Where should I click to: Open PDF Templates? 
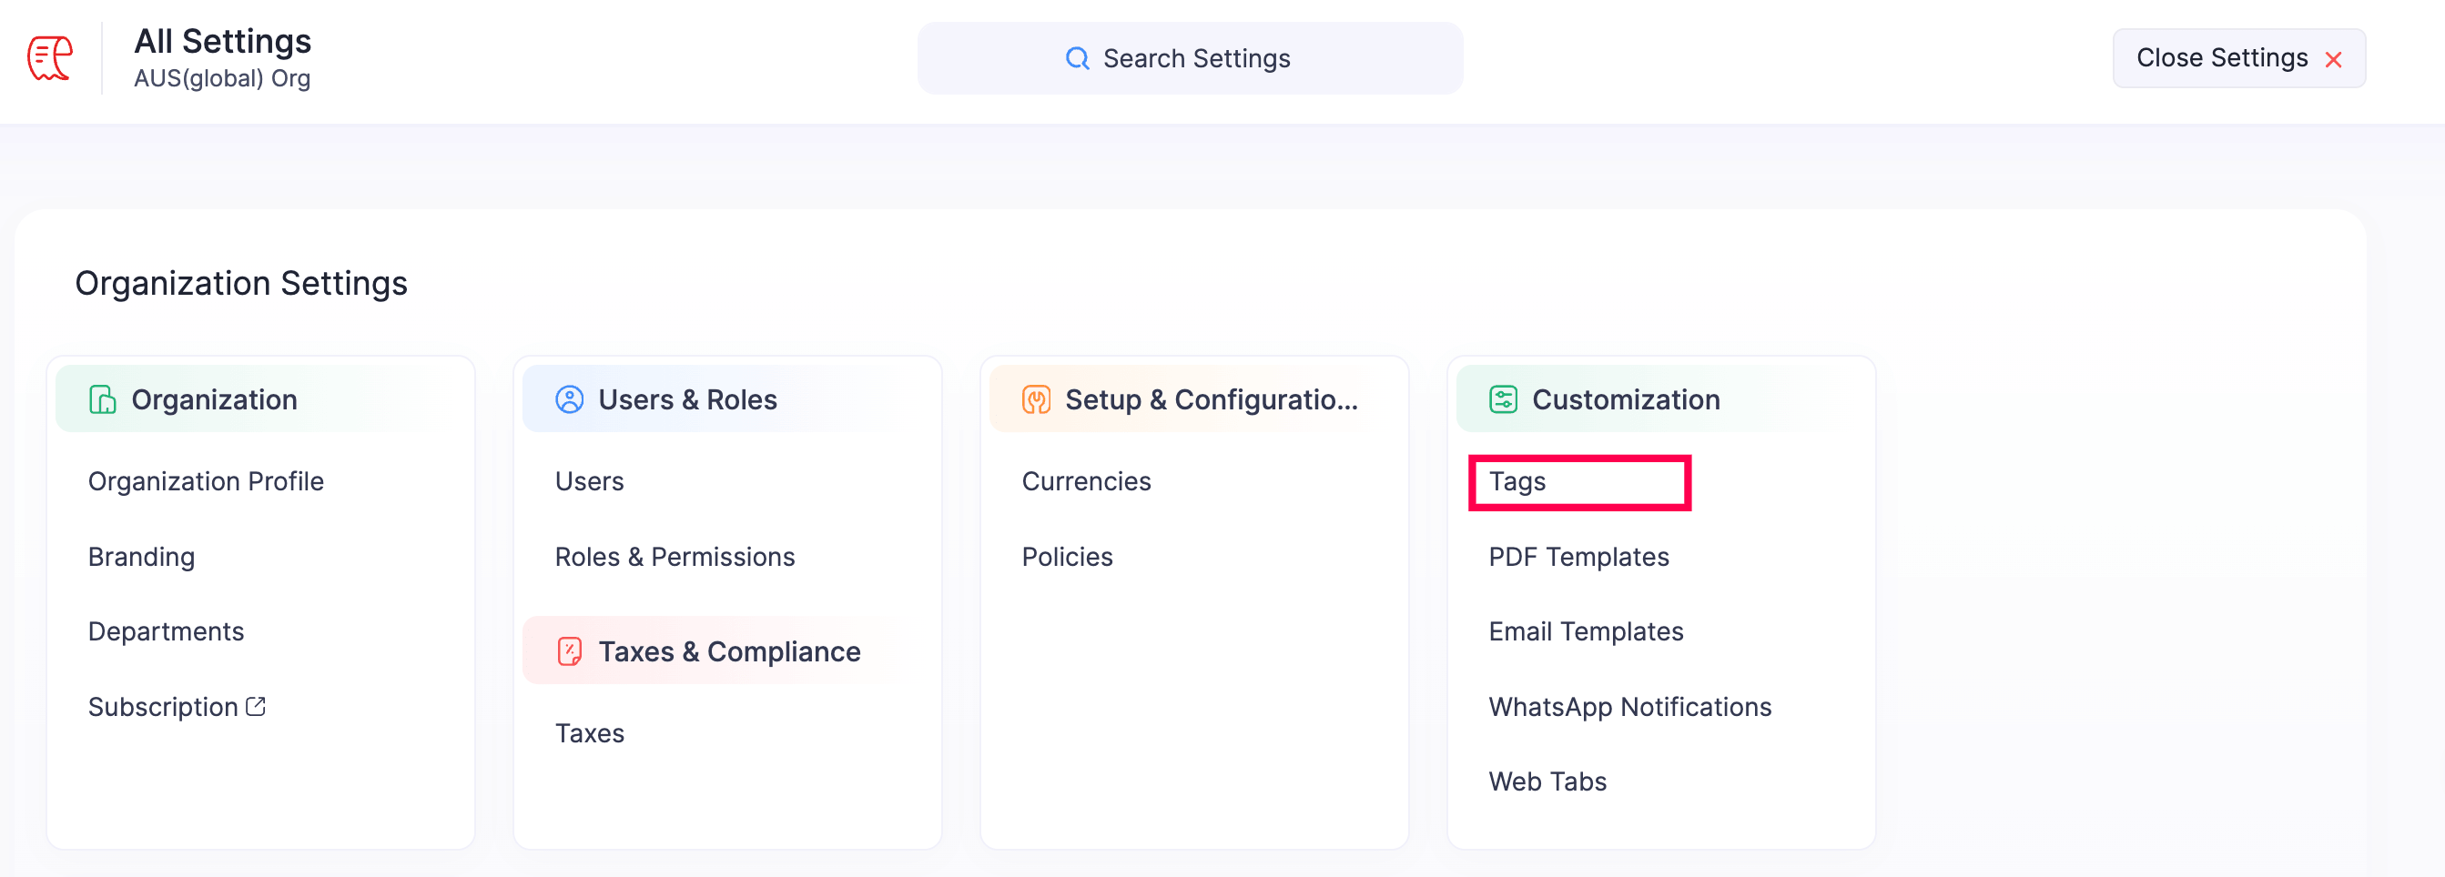click(x=1578, y=557)
